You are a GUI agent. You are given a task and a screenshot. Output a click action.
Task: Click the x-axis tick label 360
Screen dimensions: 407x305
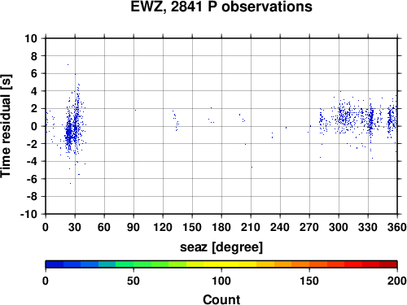click(x=397, y=227)
